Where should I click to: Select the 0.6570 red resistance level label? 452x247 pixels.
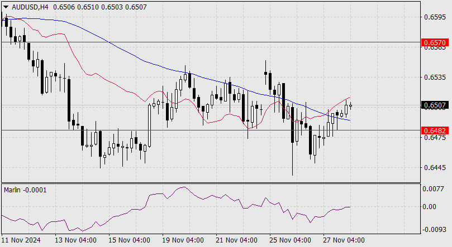435,42
